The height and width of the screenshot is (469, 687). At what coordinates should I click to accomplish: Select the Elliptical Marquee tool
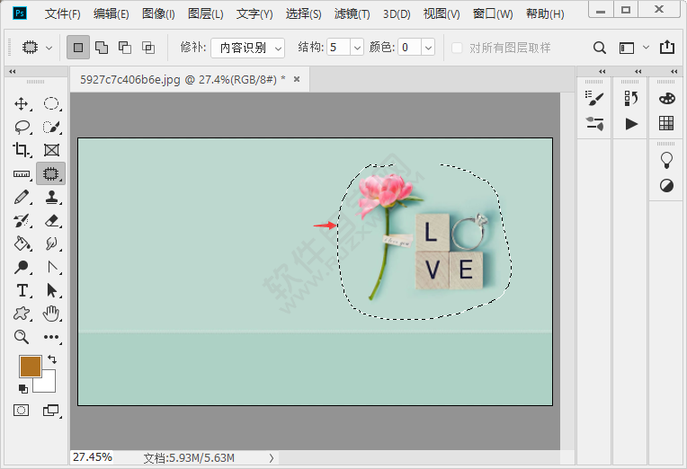51,104
